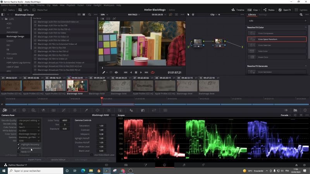Open the Color menu
The height and width of the screenshot is (174, 310).
click(x=89, y=5)
